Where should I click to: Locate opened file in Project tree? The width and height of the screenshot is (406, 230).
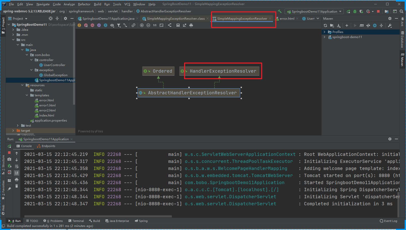pos(51,18)
